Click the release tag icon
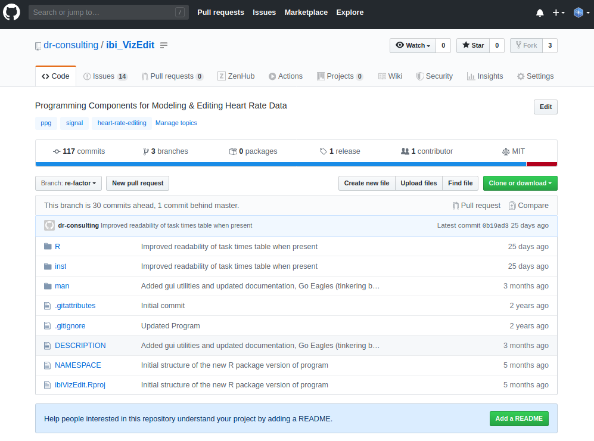 point(323,151)
